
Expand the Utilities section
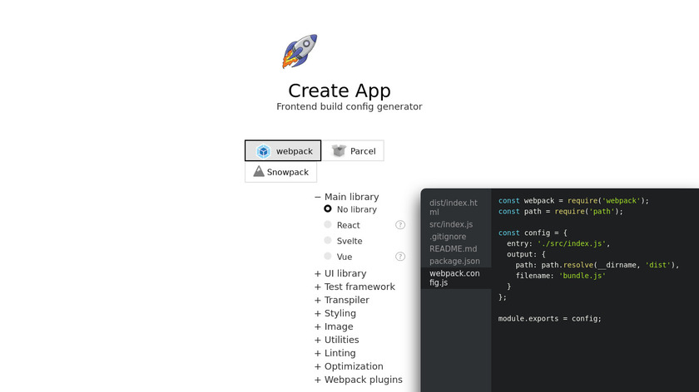(x=336, y=340)
